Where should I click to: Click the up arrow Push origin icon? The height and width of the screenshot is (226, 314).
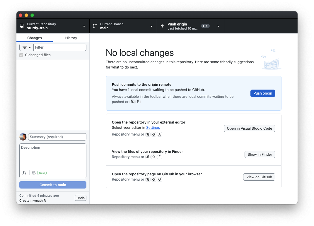point(162,26)
